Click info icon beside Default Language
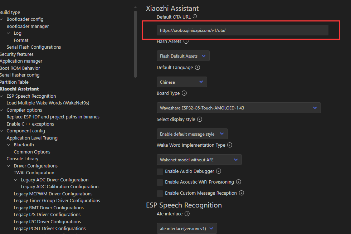The image size is (351, 234). [x=198, y=67]
